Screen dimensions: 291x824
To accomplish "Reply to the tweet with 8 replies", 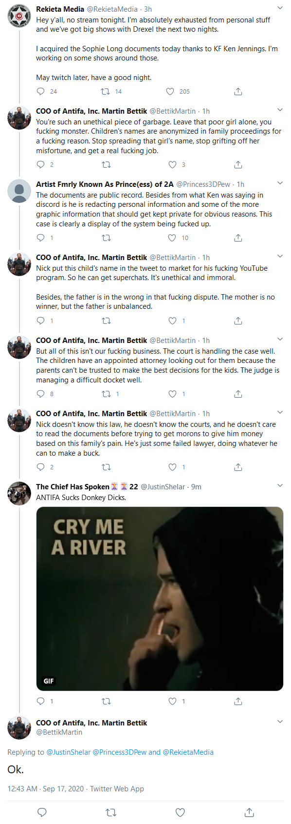I will click(41, 394).
